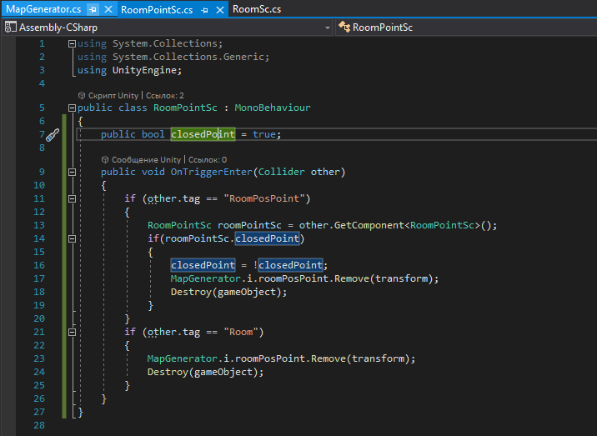This screenshot has width=597, height=436.
Task: Click the 'Сообщение Unity' CodeLens link
Action: coord(146,160)
